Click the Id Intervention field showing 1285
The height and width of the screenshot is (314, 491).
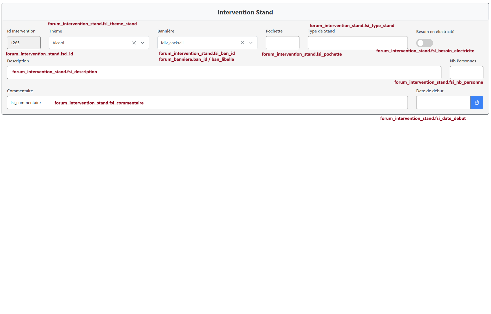[24, 43]
